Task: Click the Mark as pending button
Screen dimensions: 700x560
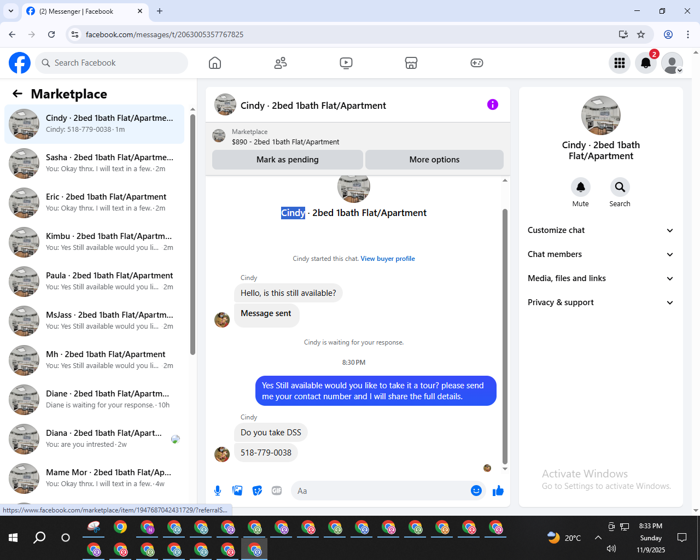Action: pyautogui.click(x=288, y=160)
